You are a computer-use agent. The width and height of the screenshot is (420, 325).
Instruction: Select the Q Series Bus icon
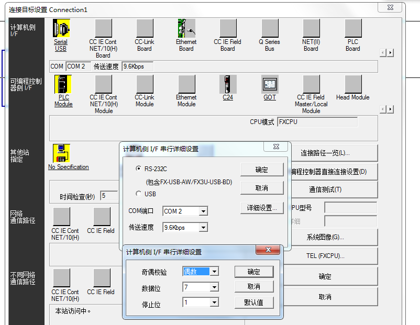coord(269,29)
